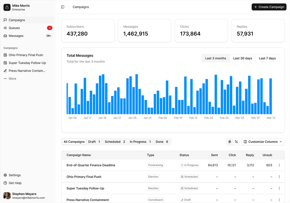Image resolution: width=290 pixels, height=203 pixels.
Task: Click the 84,613 sent value
Action: (213, 165)
